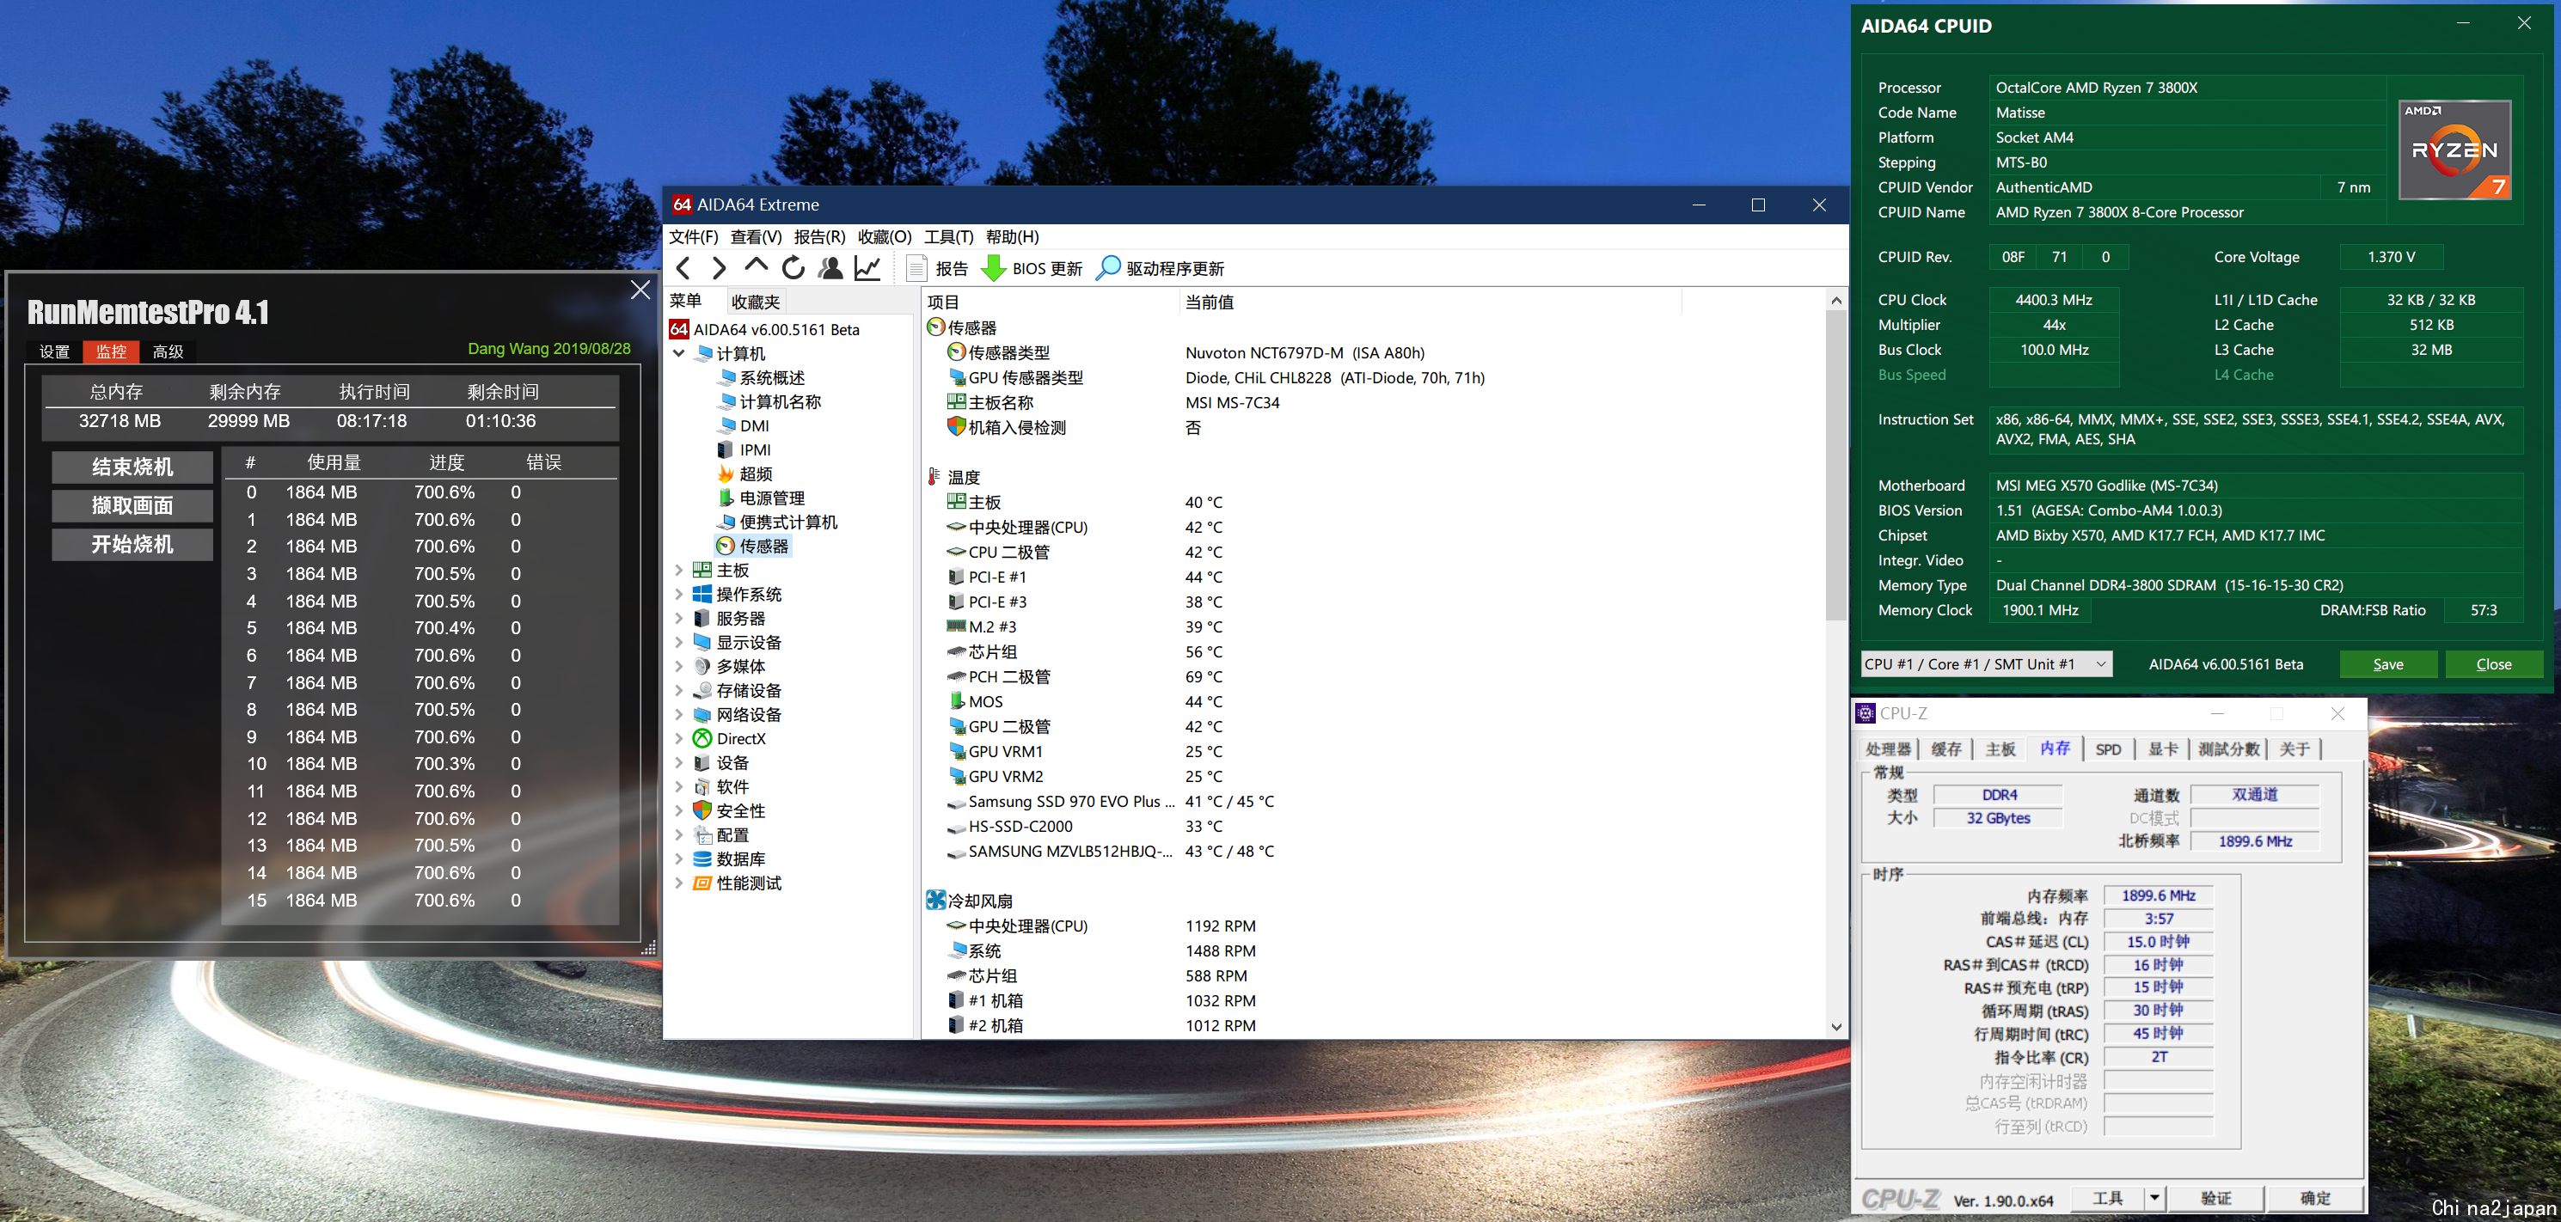Expand the 服务器 tree node
This screenshot has height=1222, width=2561.
point(679,618)
